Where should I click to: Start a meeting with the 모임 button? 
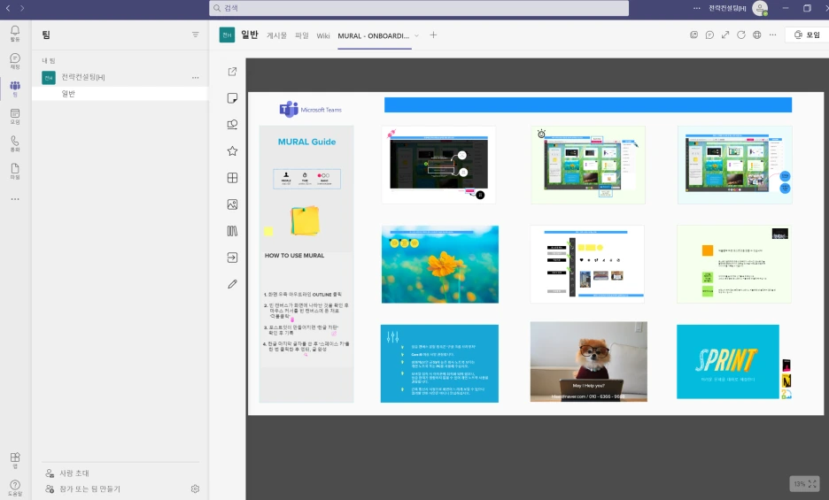click(808, 35)
